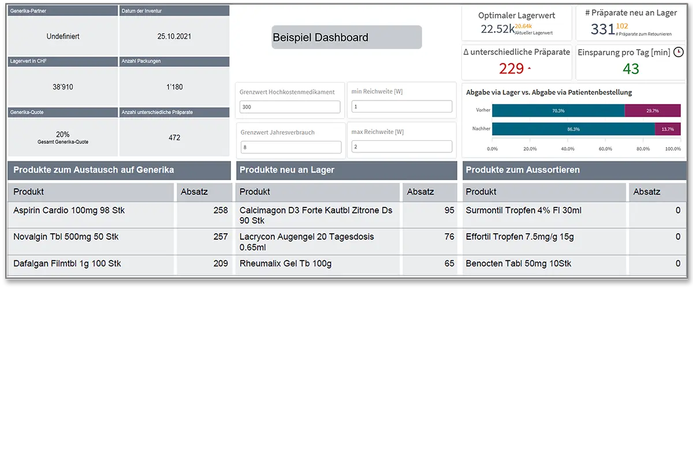
Task: Select Benocten Tabl 50mg 10Stk row
Action: tap(574, 265)
